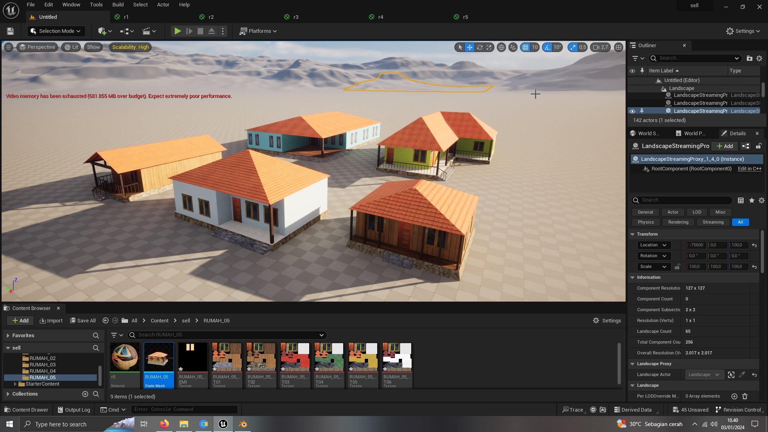The height and width of the screenshot is (432, 768).
Task: Open camera speed setting 2,7
Action: pyautogui.click(x=600, y=47)
